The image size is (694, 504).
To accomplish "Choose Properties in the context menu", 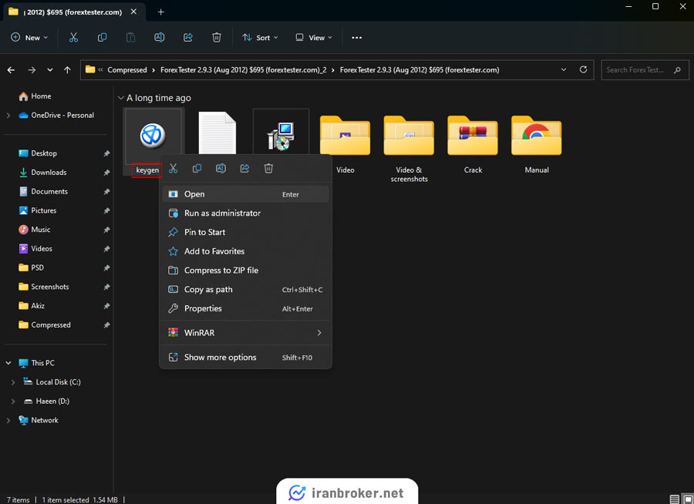I will click(x=246, y=308).
